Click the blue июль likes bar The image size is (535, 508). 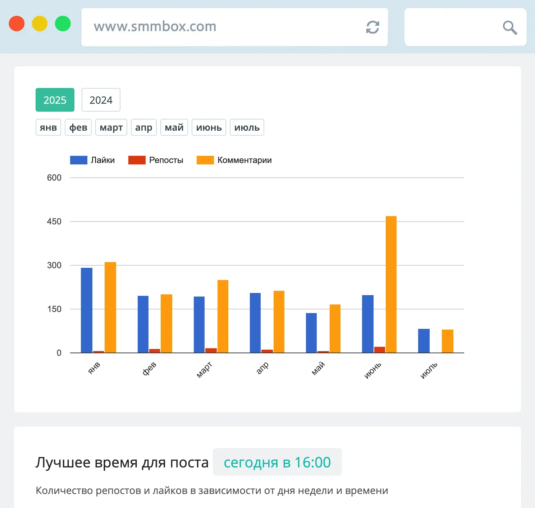click(x=424, y=341)
